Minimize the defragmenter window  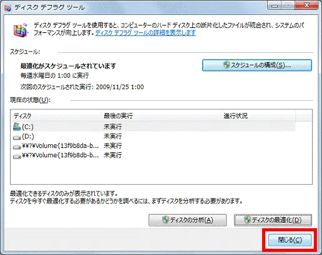[275, 6]
